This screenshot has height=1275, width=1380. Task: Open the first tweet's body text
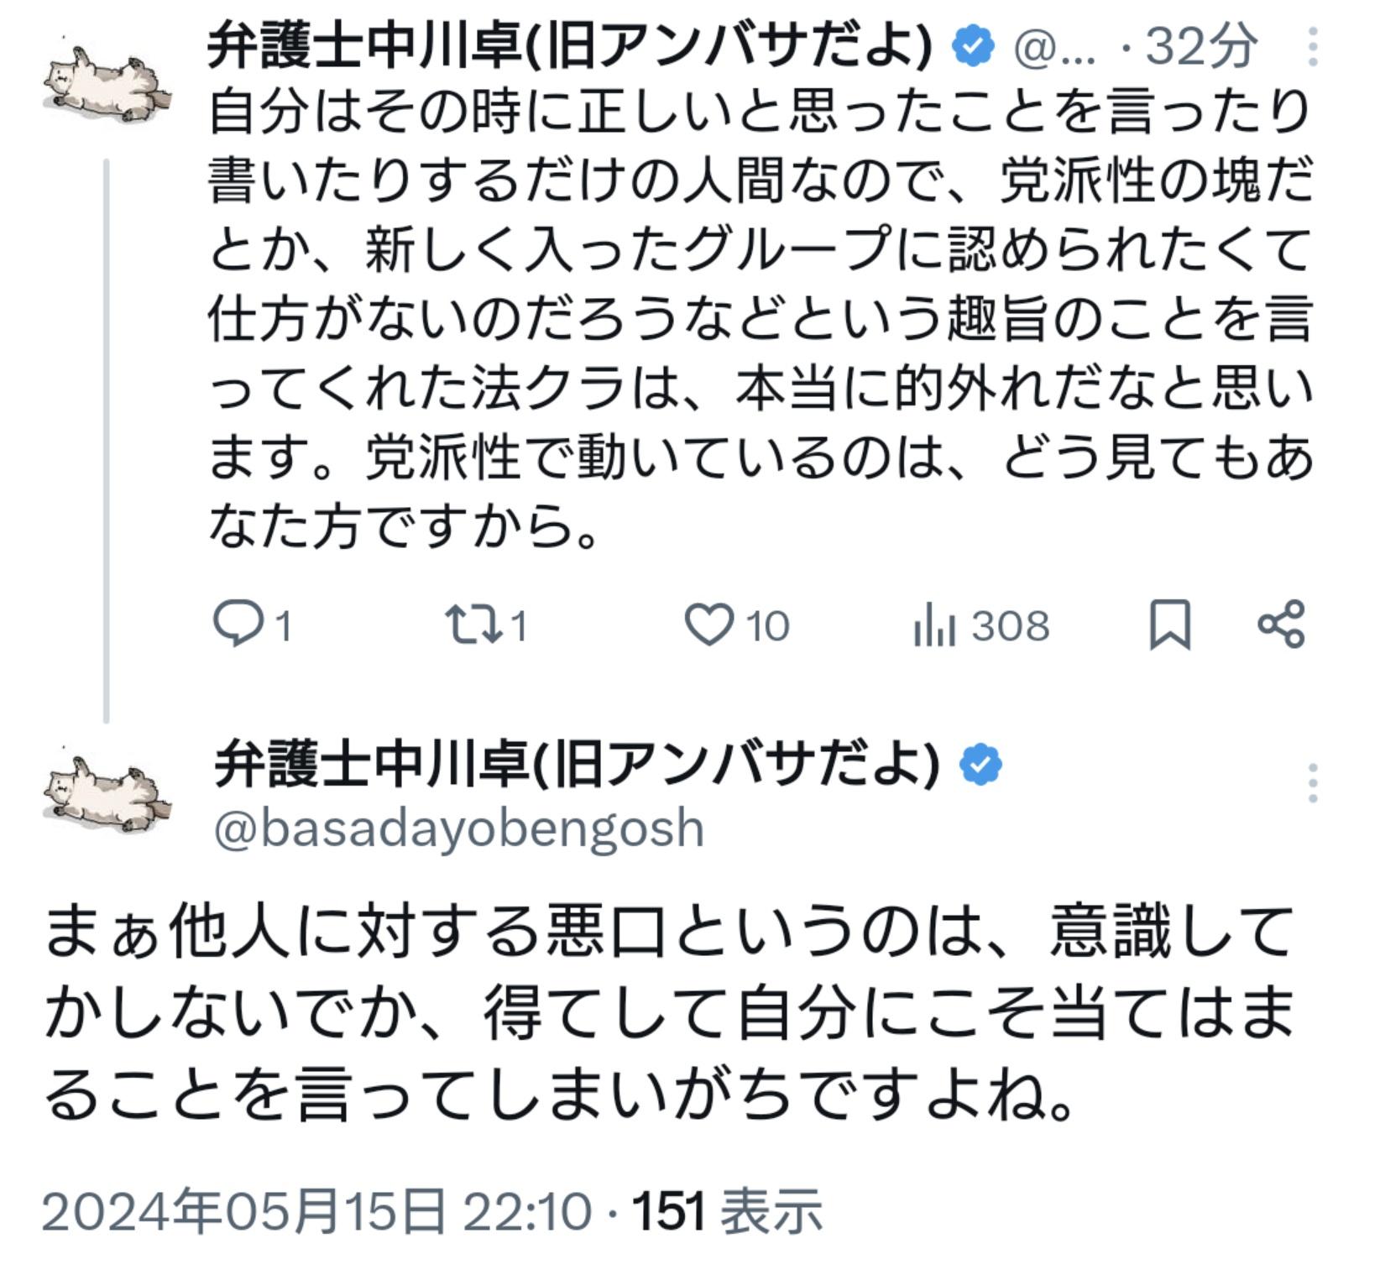(760, 320)
